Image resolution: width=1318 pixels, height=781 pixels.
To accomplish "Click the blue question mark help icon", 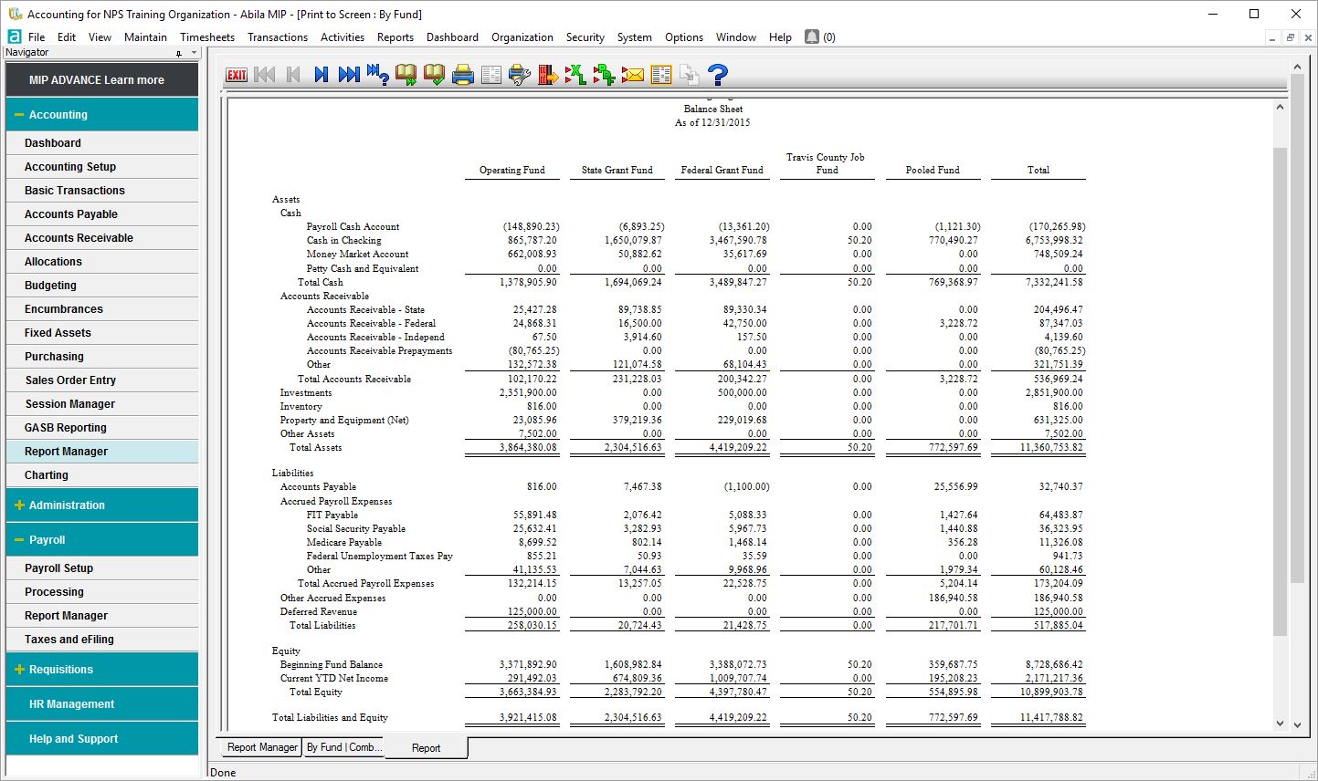I will point(718,75).
